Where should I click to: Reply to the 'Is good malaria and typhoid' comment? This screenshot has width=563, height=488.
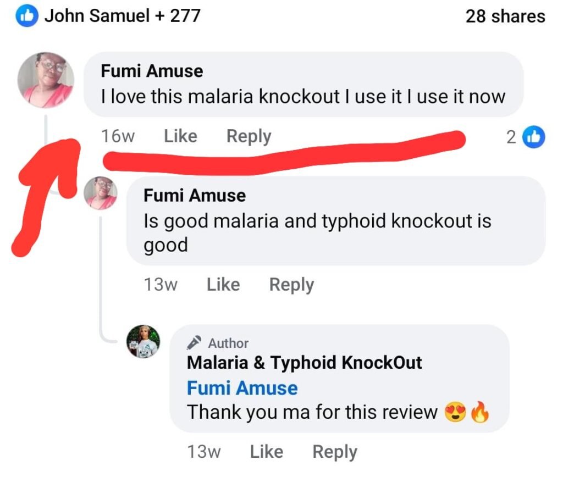pyautogui.click(x=291, y=285)
